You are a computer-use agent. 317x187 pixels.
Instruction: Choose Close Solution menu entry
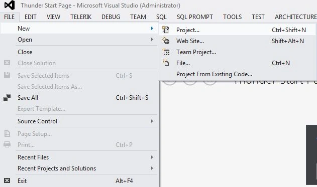tap(79, 63)
